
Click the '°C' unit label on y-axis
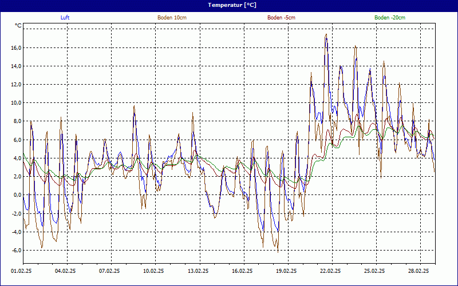[18, 26]
